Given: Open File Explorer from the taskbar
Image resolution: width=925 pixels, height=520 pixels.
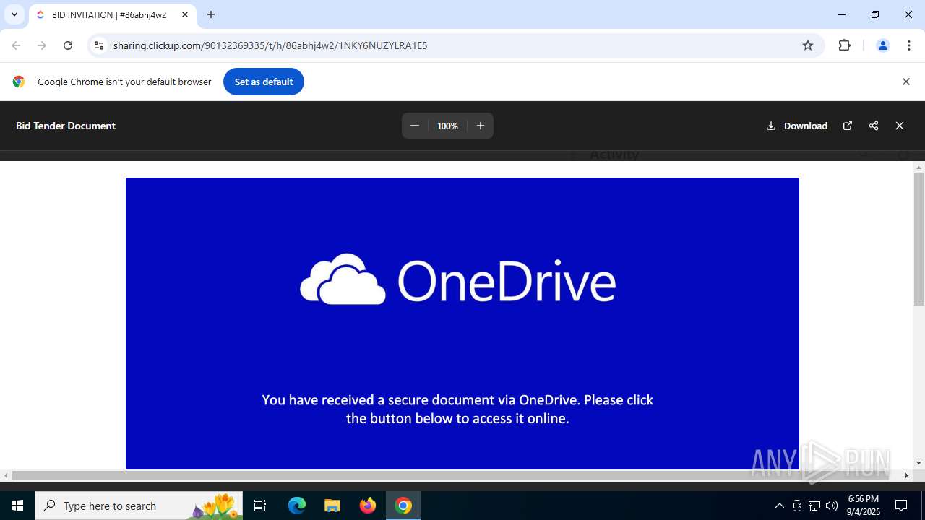Looking at the screenshot, I should 332,506.
